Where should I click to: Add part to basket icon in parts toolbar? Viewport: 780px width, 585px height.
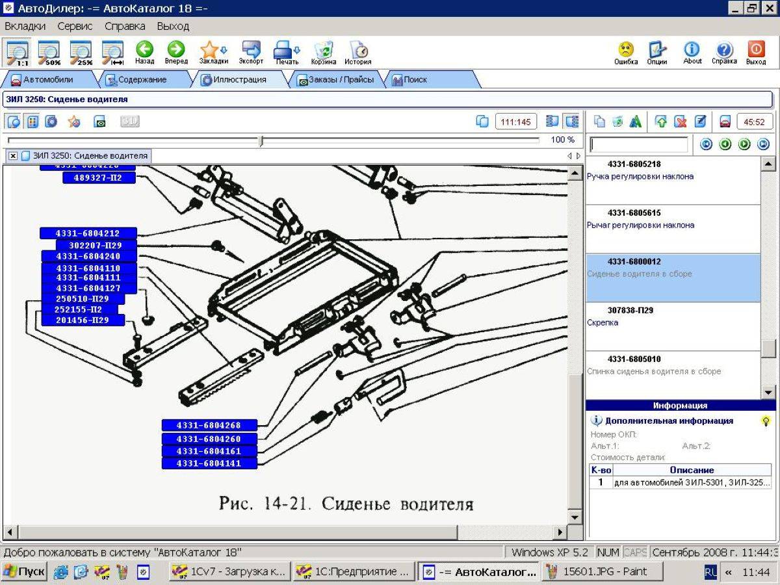[618, 122]
